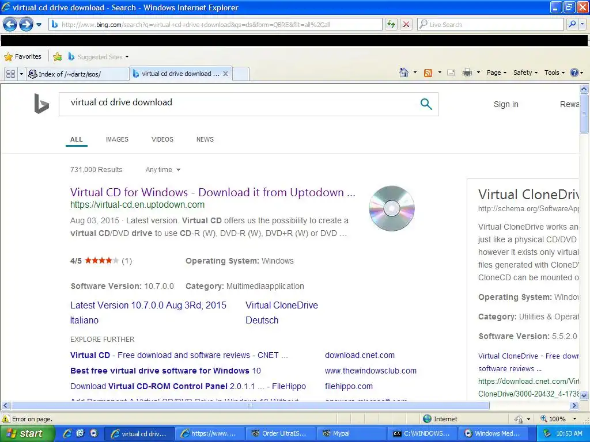This screenshot has height=442, width=590.
Task: Open the Help question mark icon
Action: tap(574, 73)
